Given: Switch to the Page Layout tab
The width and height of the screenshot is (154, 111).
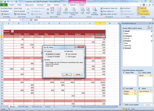Looking at the screenshot, I should click(29, 5).
